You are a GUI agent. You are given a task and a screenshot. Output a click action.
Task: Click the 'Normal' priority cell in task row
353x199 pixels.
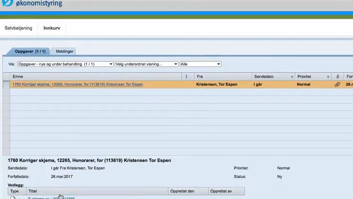(x=303, y=85)
